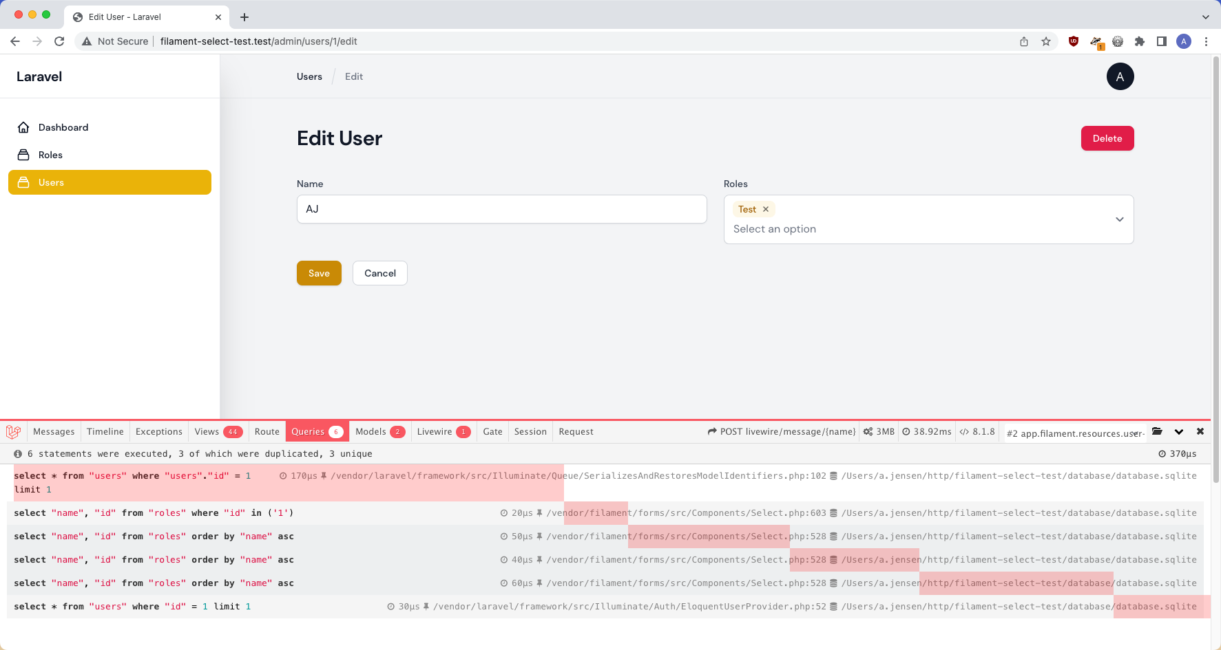
Task: Click the Laravel brand logo text
Action: point(39,76)
